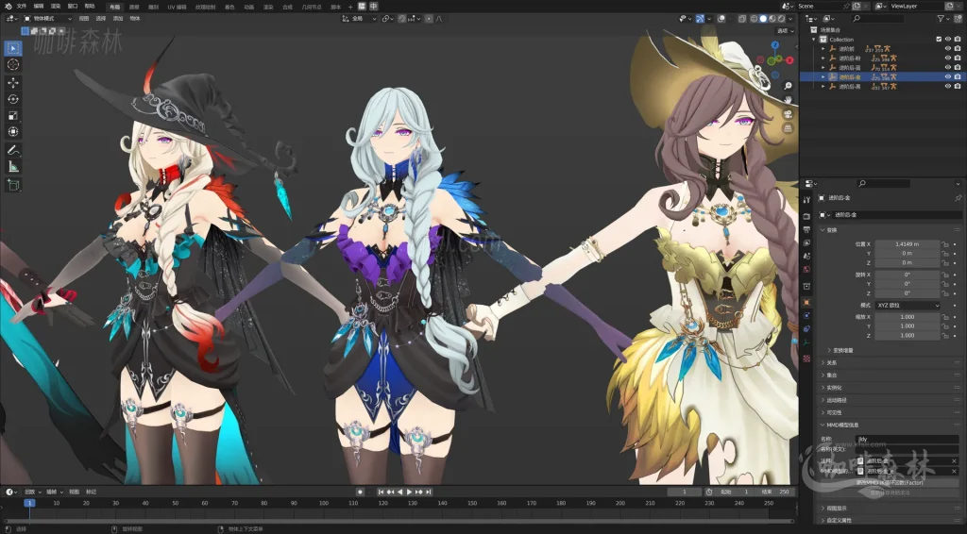Image resolution: width=967 pixels, height=534 pixels.
Task: Select the 3D Cursor tool
Action: coord(13,65)
